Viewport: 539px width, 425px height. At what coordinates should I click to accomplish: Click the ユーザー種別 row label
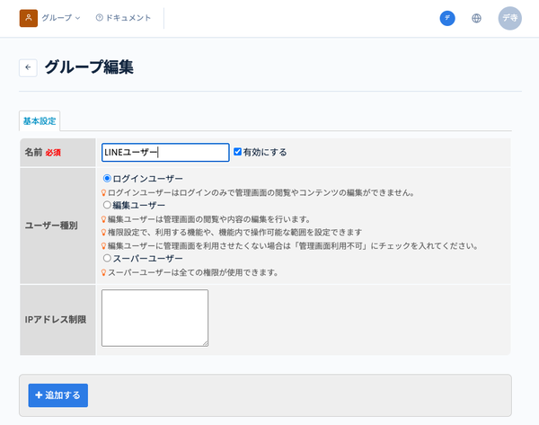coord(51,226)
